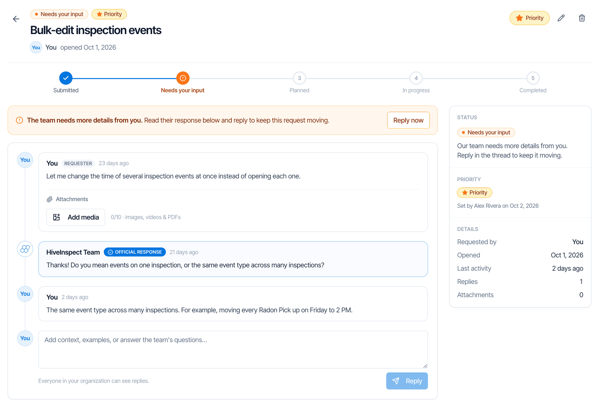Click the Needs your input tag above title
This screenshot has height=406, width=599.
[x=59, y=14]
